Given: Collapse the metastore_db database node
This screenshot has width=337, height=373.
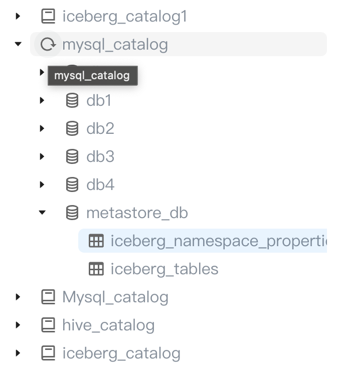Looking at the screenshot, I should 43,213.
